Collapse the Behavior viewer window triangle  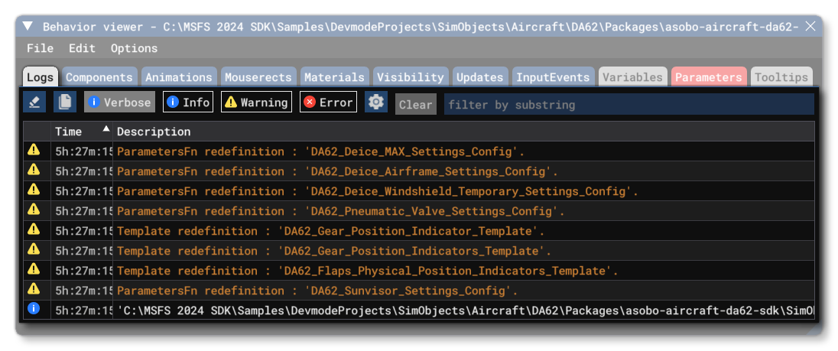click(x=28, y=27)
